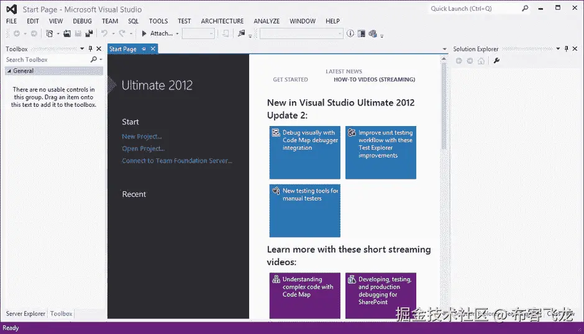Open the document tab list dropdown arrow
584x334 pixels.
click(444, 49)
